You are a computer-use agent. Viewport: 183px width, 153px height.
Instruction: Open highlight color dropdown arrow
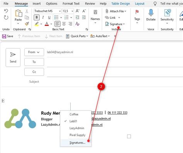coord(41,24)
